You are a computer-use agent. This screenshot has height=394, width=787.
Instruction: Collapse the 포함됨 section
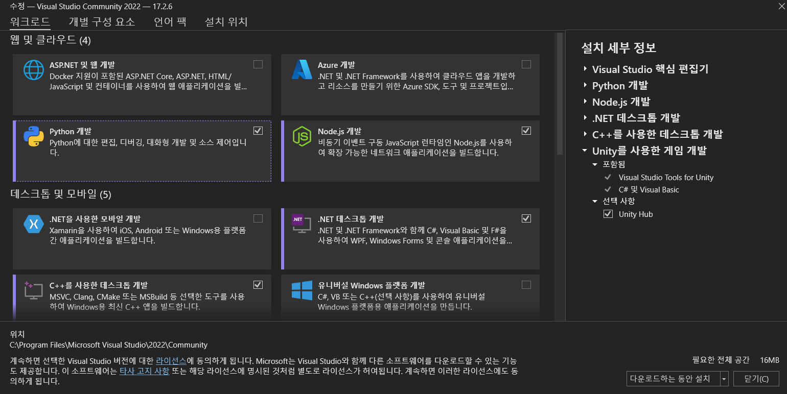(x=595, y=164)
